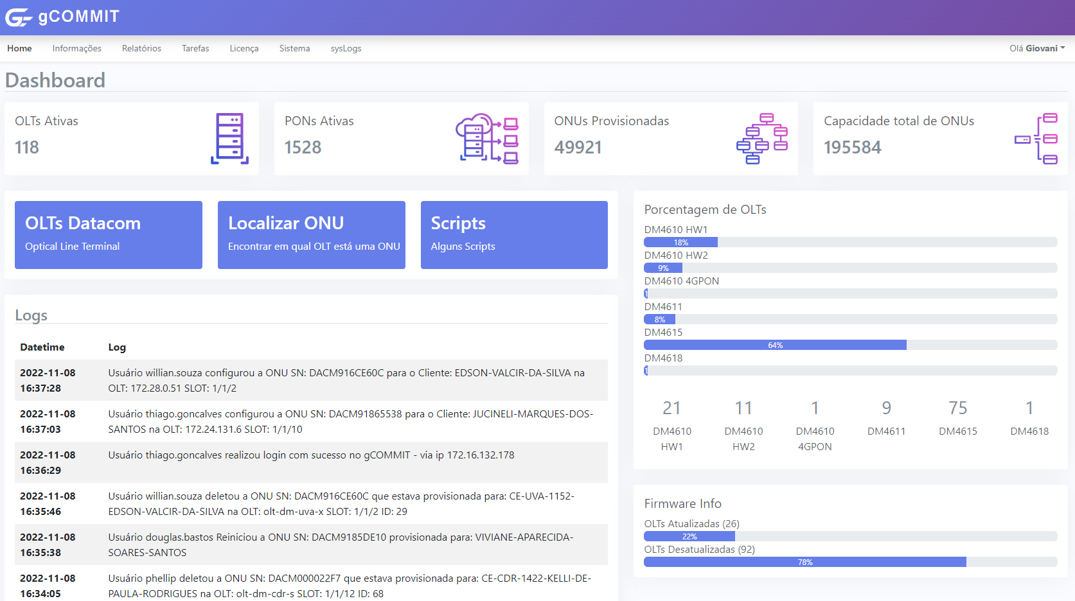Open the OLTs Datacom card
The width and height of the screenshot is (1075, 601).
(109, 235)
